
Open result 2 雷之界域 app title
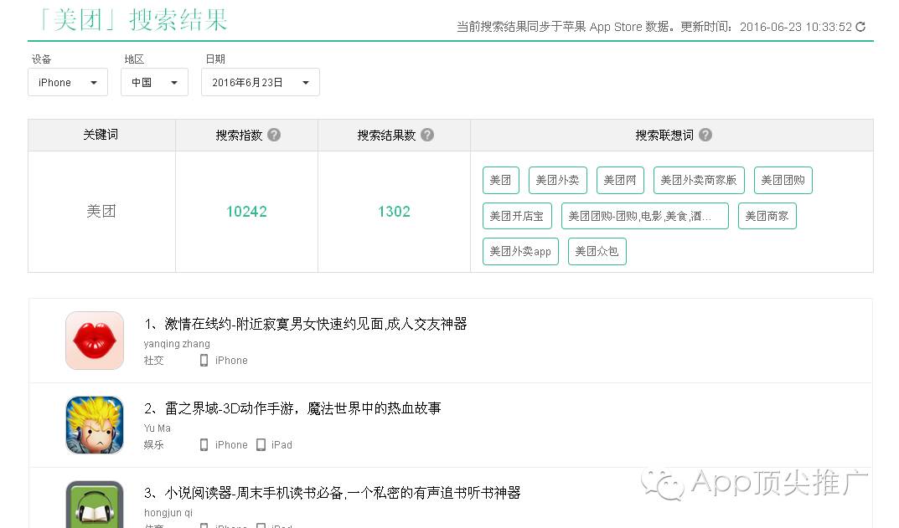point(292,408)
